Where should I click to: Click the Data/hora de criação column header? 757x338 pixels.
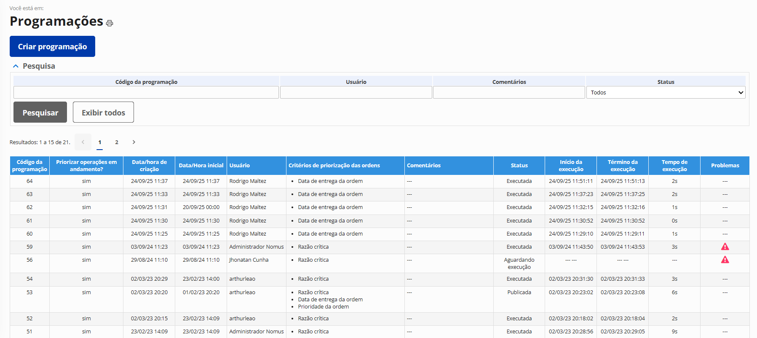pyautogui.click(x=149, y=166)
